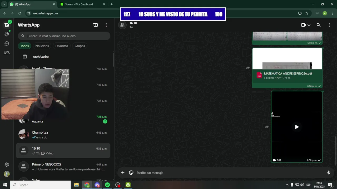
Task: Install WhatsApp Web as an app icon
Action: 300,13
